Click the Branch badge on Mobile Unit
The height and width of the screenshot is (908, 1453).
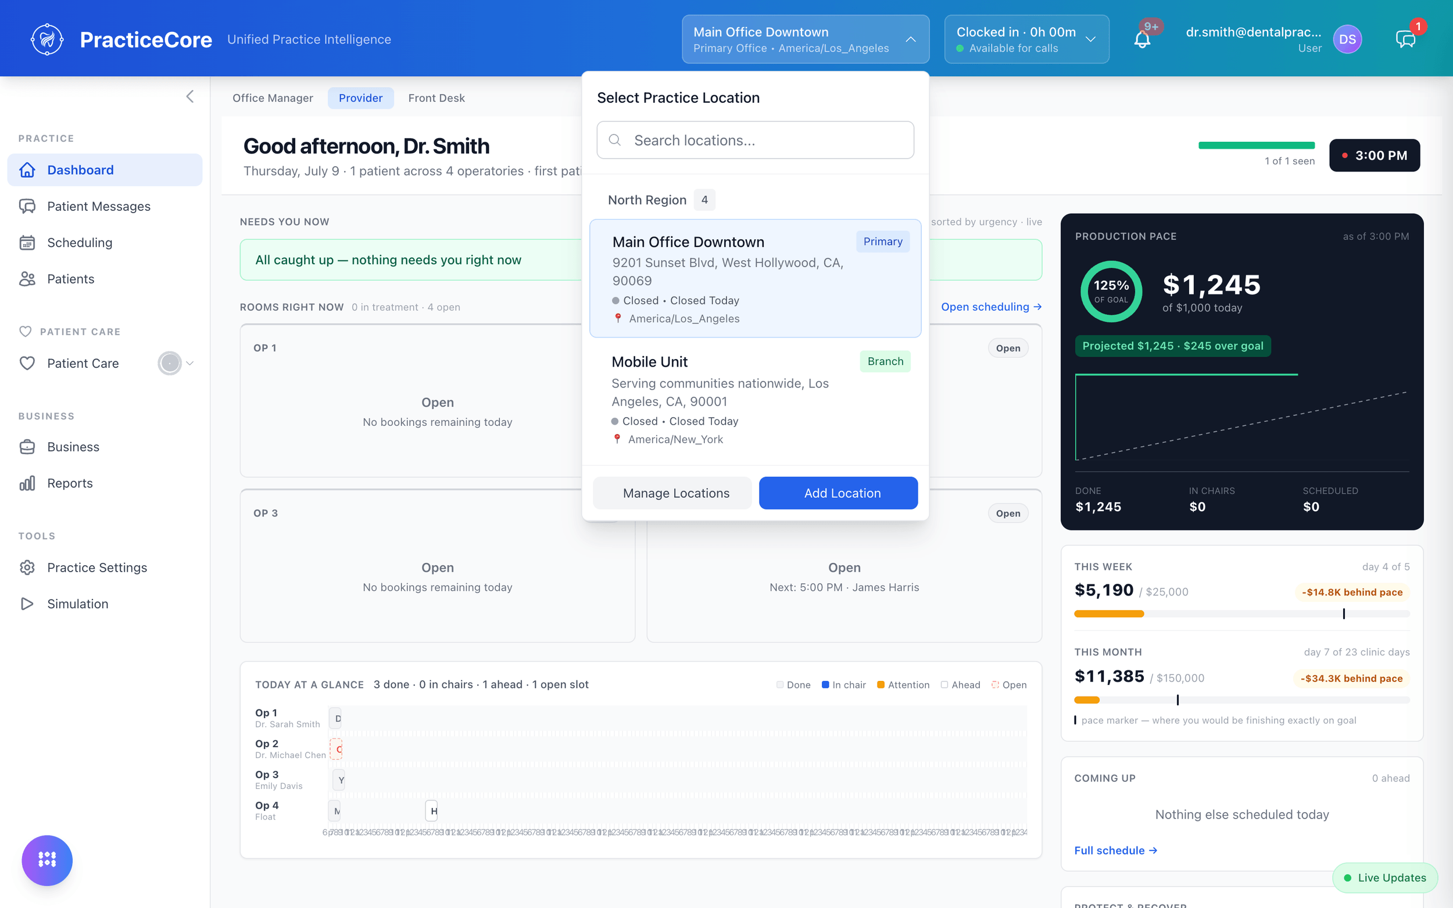coord(885,361)
